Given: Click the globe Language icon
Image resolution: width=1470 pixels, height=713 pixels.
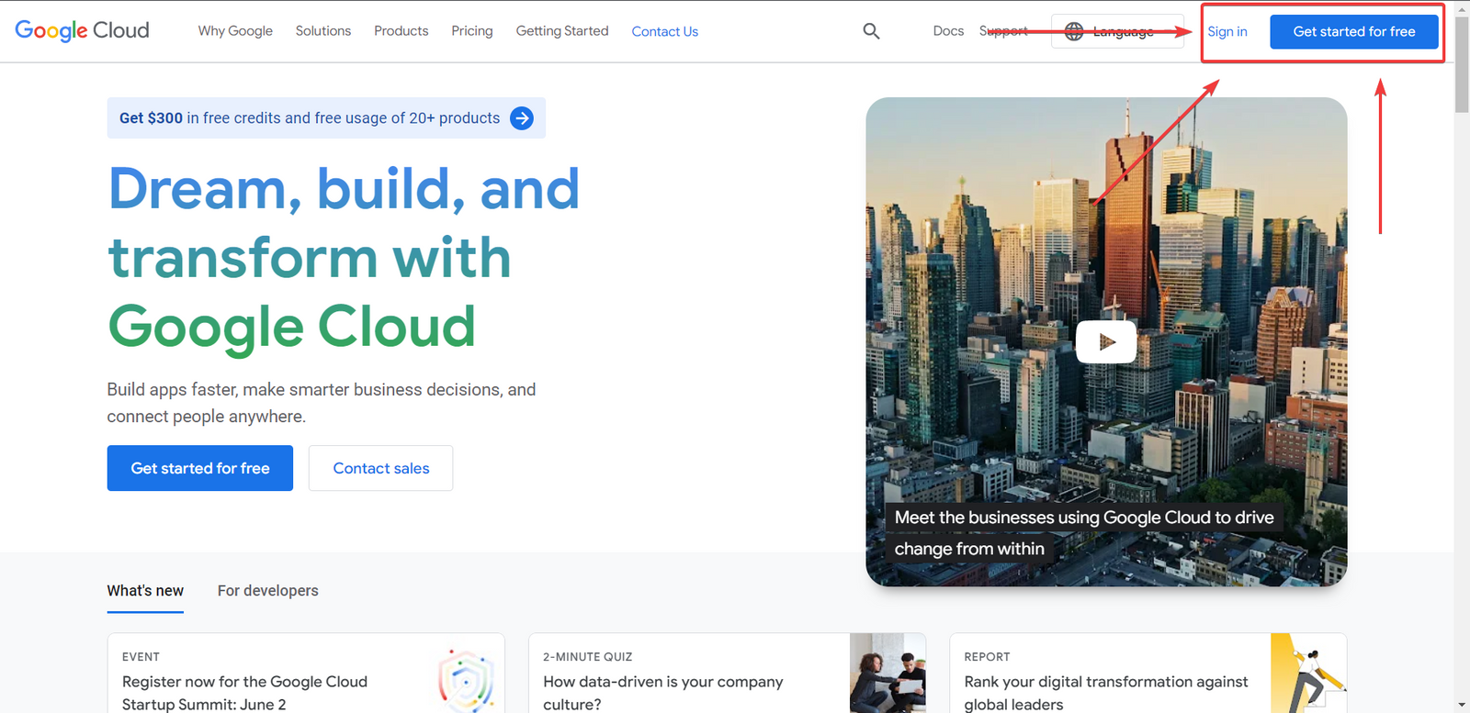Looking at the screenshot, I should 1074,31.
